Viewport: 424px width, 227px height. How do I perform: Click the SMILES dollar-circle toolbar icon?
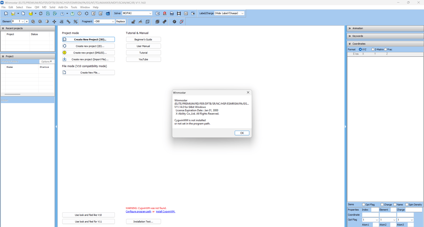pos(79,14)
